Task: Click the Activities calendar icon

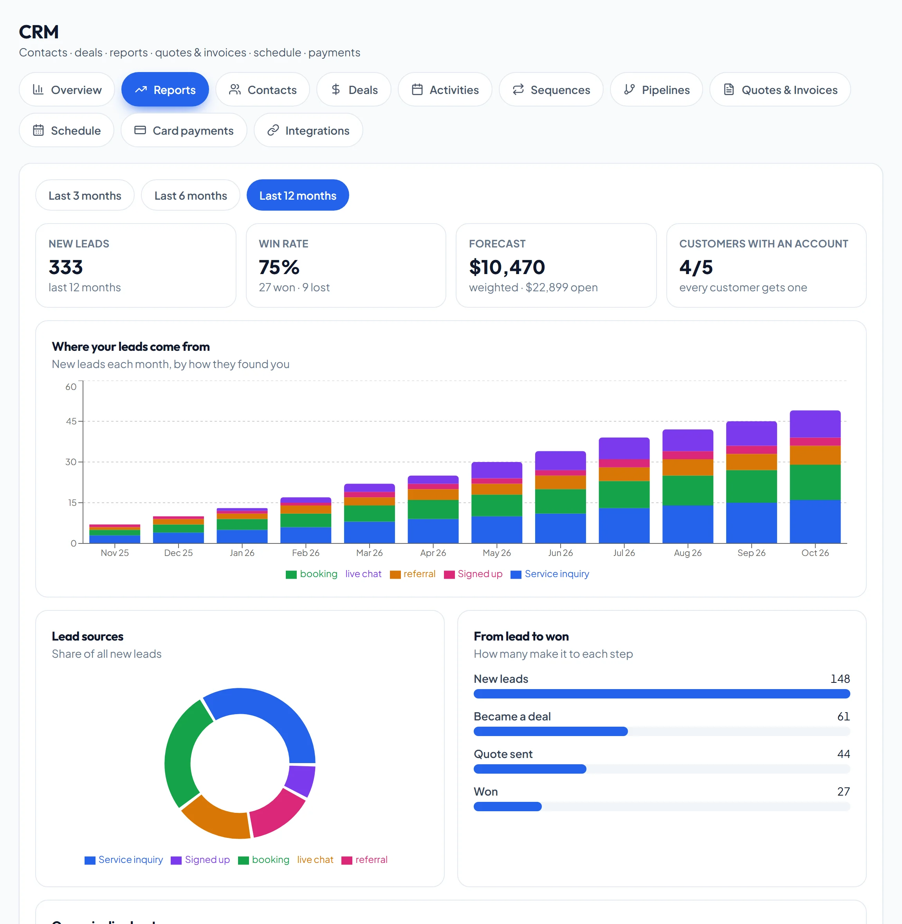Action: [417, 90]
